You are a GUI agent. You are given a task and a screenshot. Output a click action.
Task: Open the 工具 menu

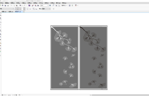point(52,3)
